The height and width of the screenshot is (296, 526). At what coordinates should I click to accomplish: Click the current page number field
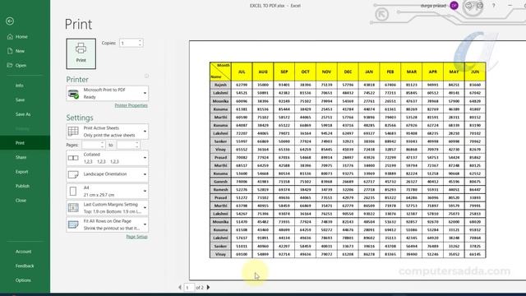coord(188,288)
